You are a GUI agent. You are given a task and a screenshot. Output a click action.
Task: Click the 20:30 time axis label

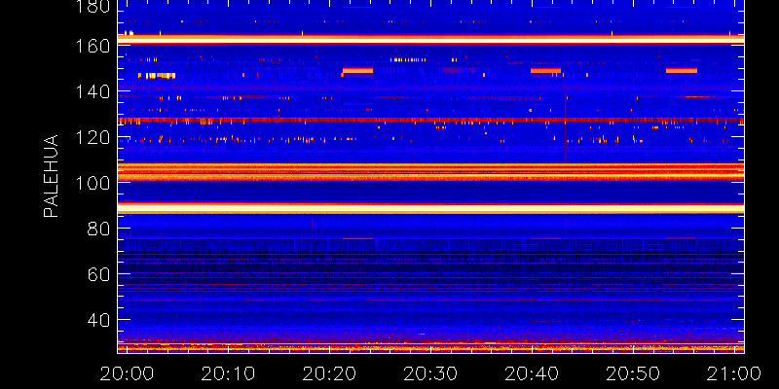point(430,373)
